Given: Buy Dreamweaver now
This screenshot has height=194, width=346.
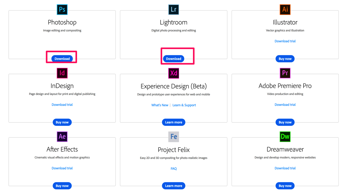Looking at the screenshot, I should click(x=285, y=186).
